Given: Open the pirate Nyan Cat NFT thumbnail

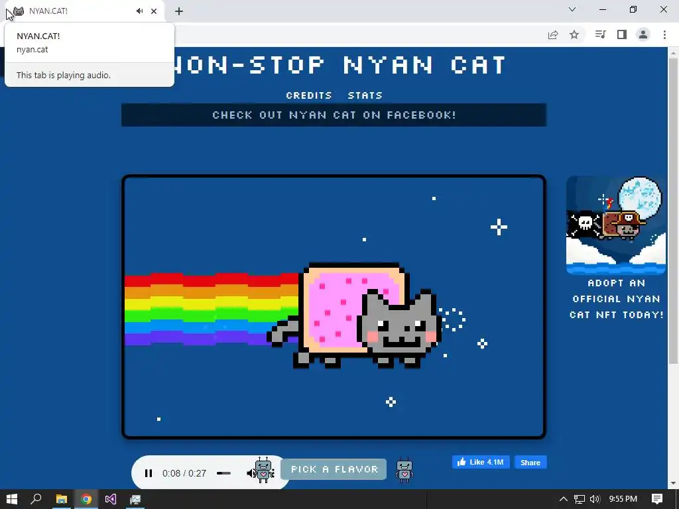Looking at the screenshot, I should [616, 225].
